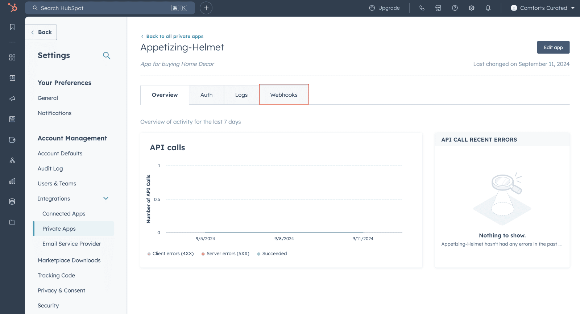Click the Upgrade arrow icon
Viewport: 580px width, 314px height.
point(372,8)
